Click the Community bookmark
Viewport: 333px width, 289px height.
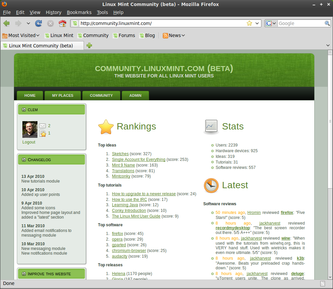(x=93, y=35)
